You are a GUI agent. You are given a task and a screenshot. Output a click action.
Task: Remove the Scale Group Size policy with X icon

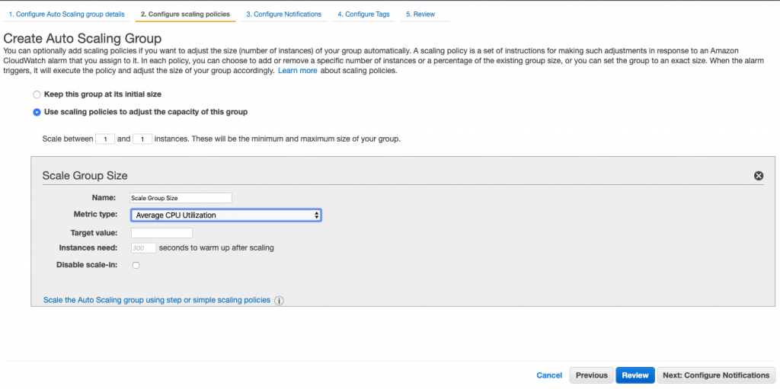758,176
